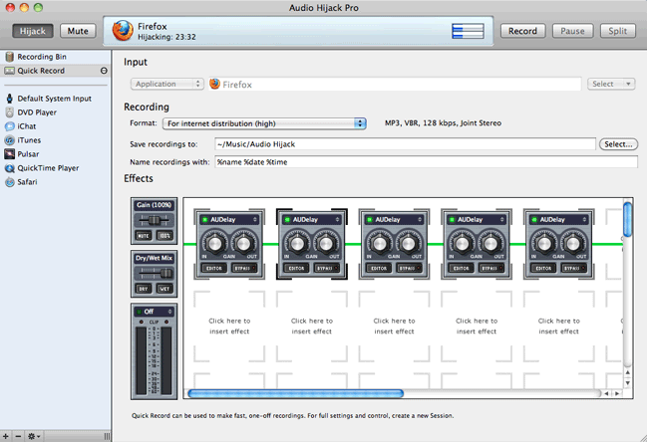Click the Save recordings to path field
The height and width of the screenshot is (442, 647).
[x=405, y=144]
